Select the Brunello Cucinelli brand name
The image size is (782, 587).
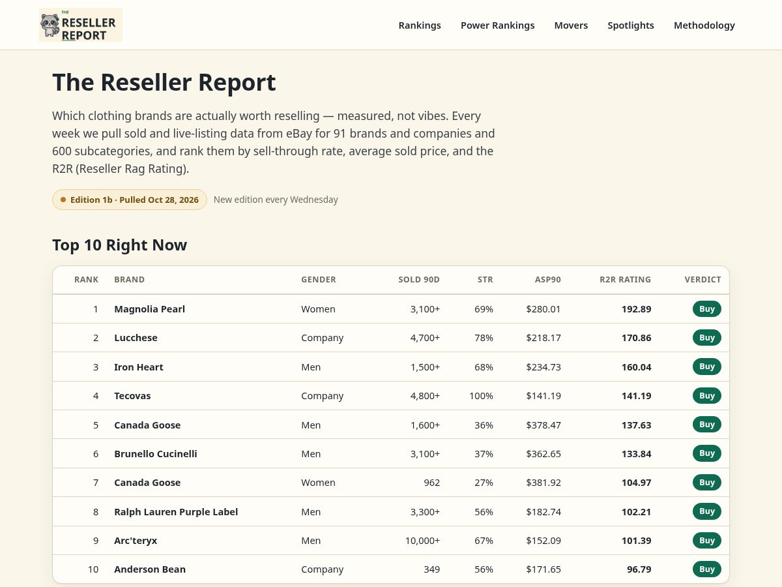(156, 454)
